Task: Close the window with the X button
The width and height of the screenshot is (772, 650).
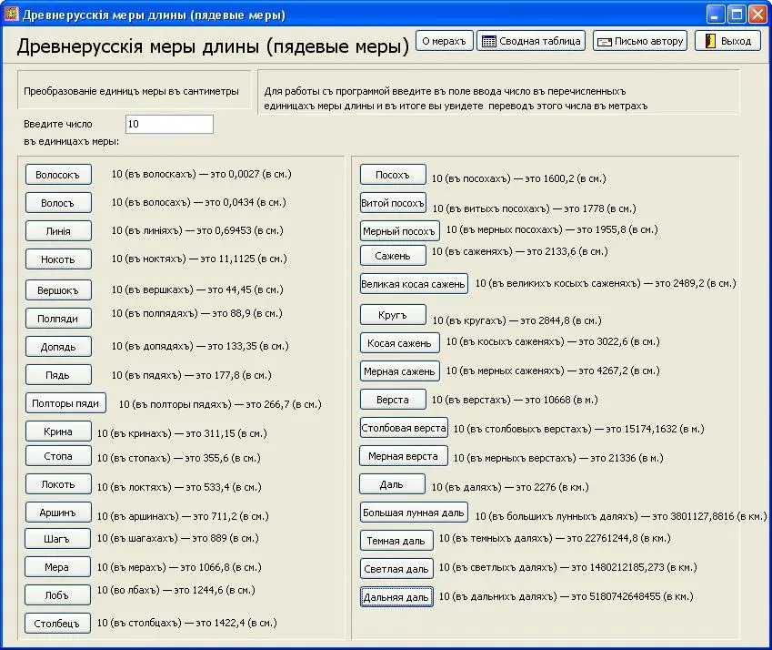Action: click(x=757, y=14)
